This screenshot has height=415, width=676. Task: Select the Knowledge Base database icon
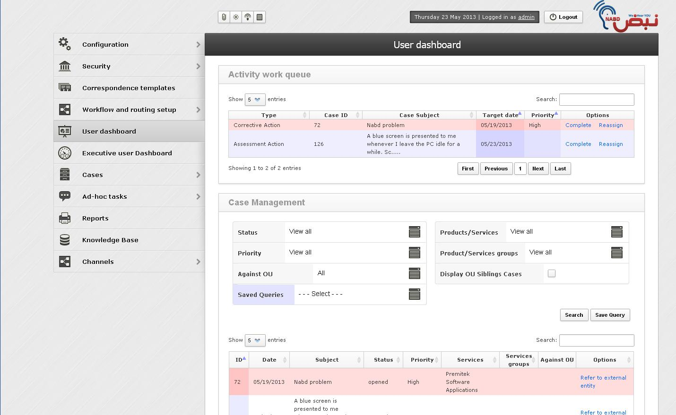click(65, 239)
